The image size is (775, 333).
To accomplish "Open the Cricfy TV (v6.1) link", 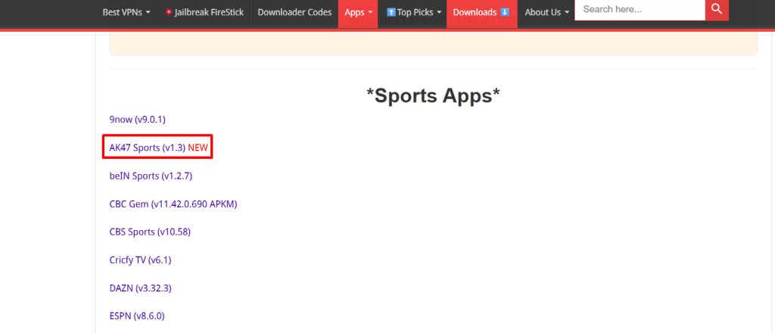I will [140, 260].
